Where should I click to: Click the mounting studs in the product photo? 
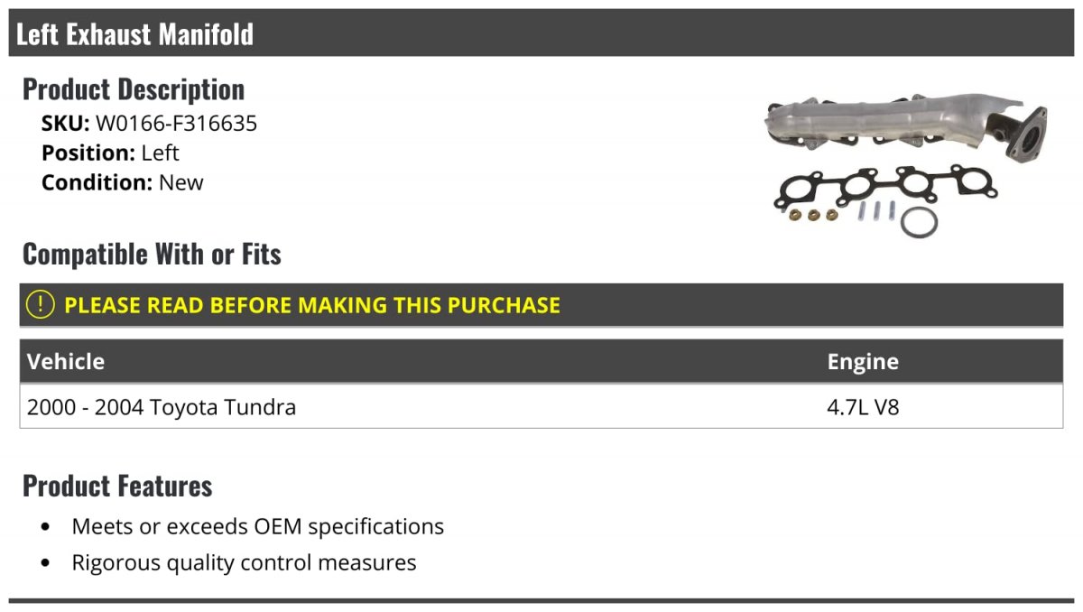[875, 213]
